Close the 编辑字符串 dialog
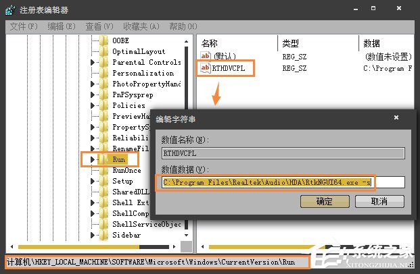 coord(396,117)
